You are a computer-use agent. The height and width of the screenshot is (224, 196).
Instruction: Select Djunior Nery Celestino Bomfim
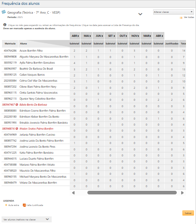[37, 98]
